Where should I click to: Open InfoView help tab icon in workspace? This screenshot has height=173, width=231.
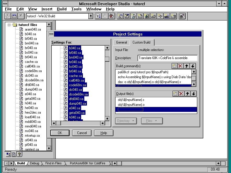(19, 154)
